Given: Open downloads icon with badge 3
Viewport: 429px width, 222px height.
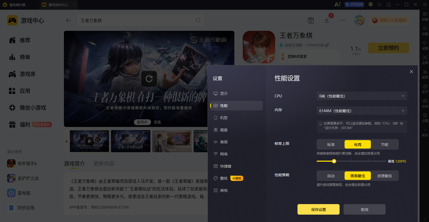Looking at the screenshot, I should click(327, 20).
